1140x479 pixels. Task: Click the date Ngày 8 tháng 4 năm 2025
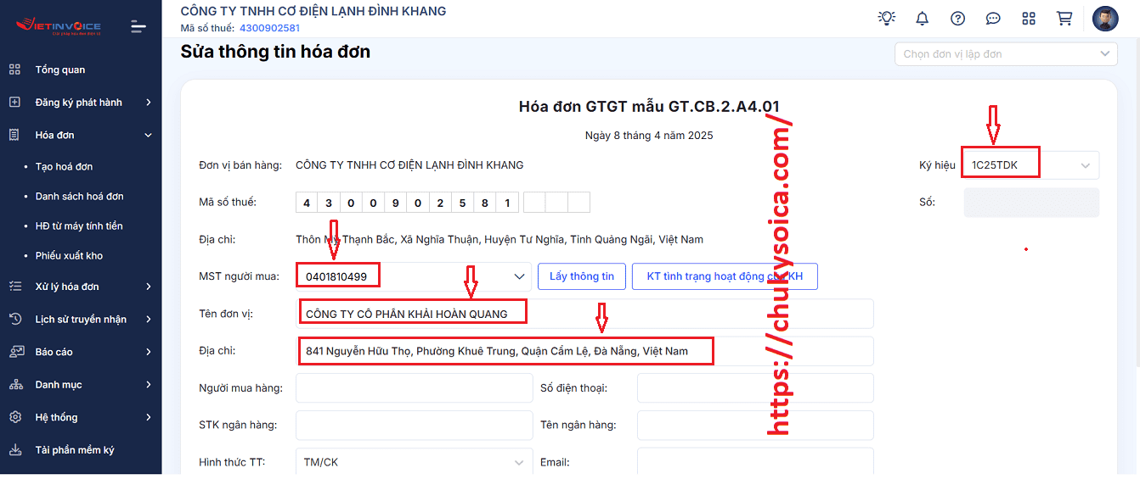[x=649, y=136]
